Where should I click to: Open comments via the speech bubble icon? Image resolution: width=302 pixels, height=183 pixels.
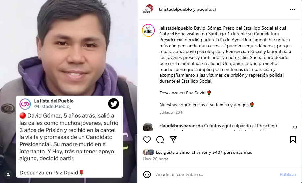(160, 140)
